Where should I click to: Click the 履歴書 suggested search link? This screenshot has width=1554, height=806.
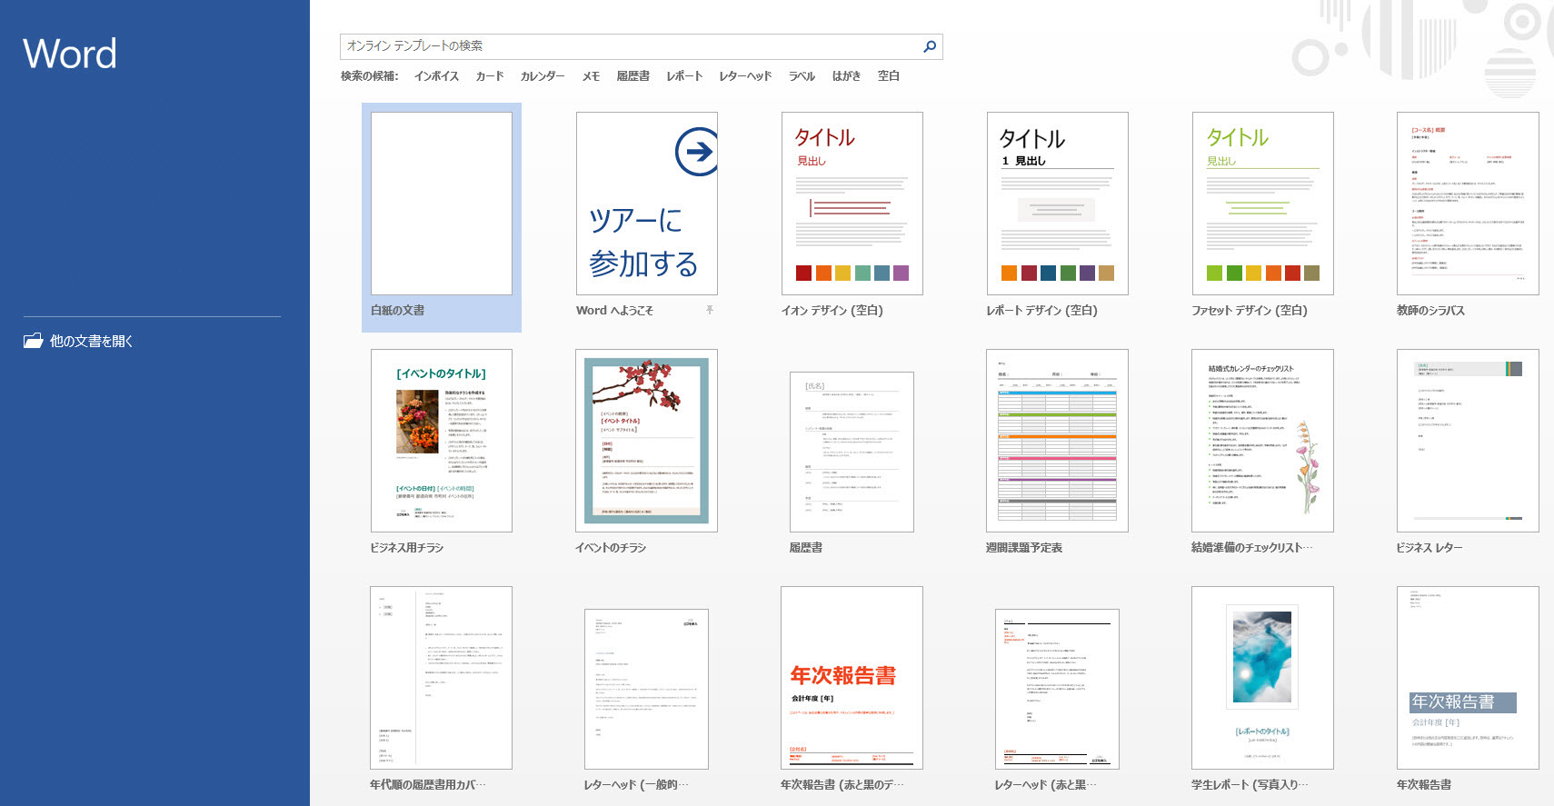pos(633,76)
